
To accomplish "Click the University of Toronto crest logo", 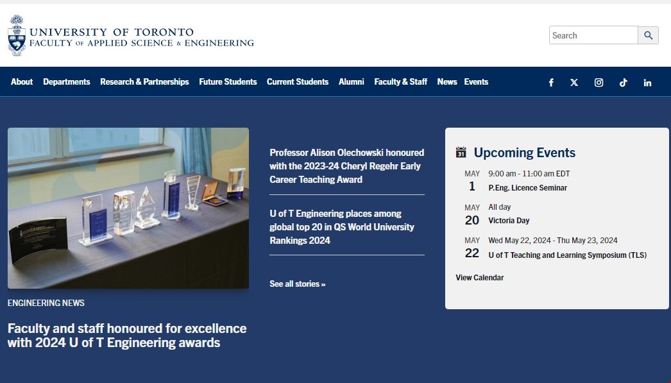I will (x=17, y=36).
